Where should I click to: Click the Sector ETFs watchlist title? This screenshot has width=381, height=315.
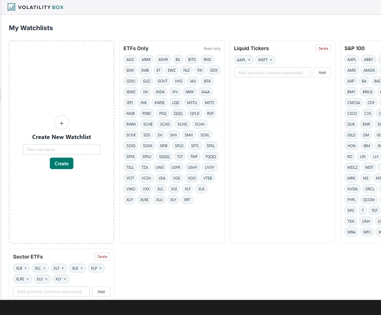pos(28,257)
